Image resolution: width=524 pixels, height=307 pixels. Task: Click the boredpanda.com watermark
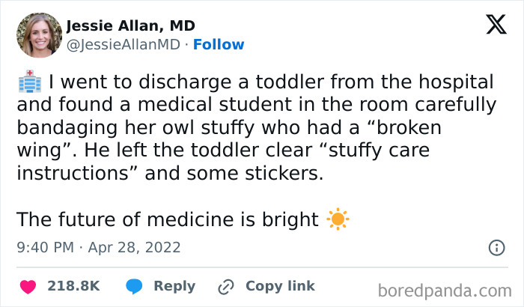pos(445,291)
